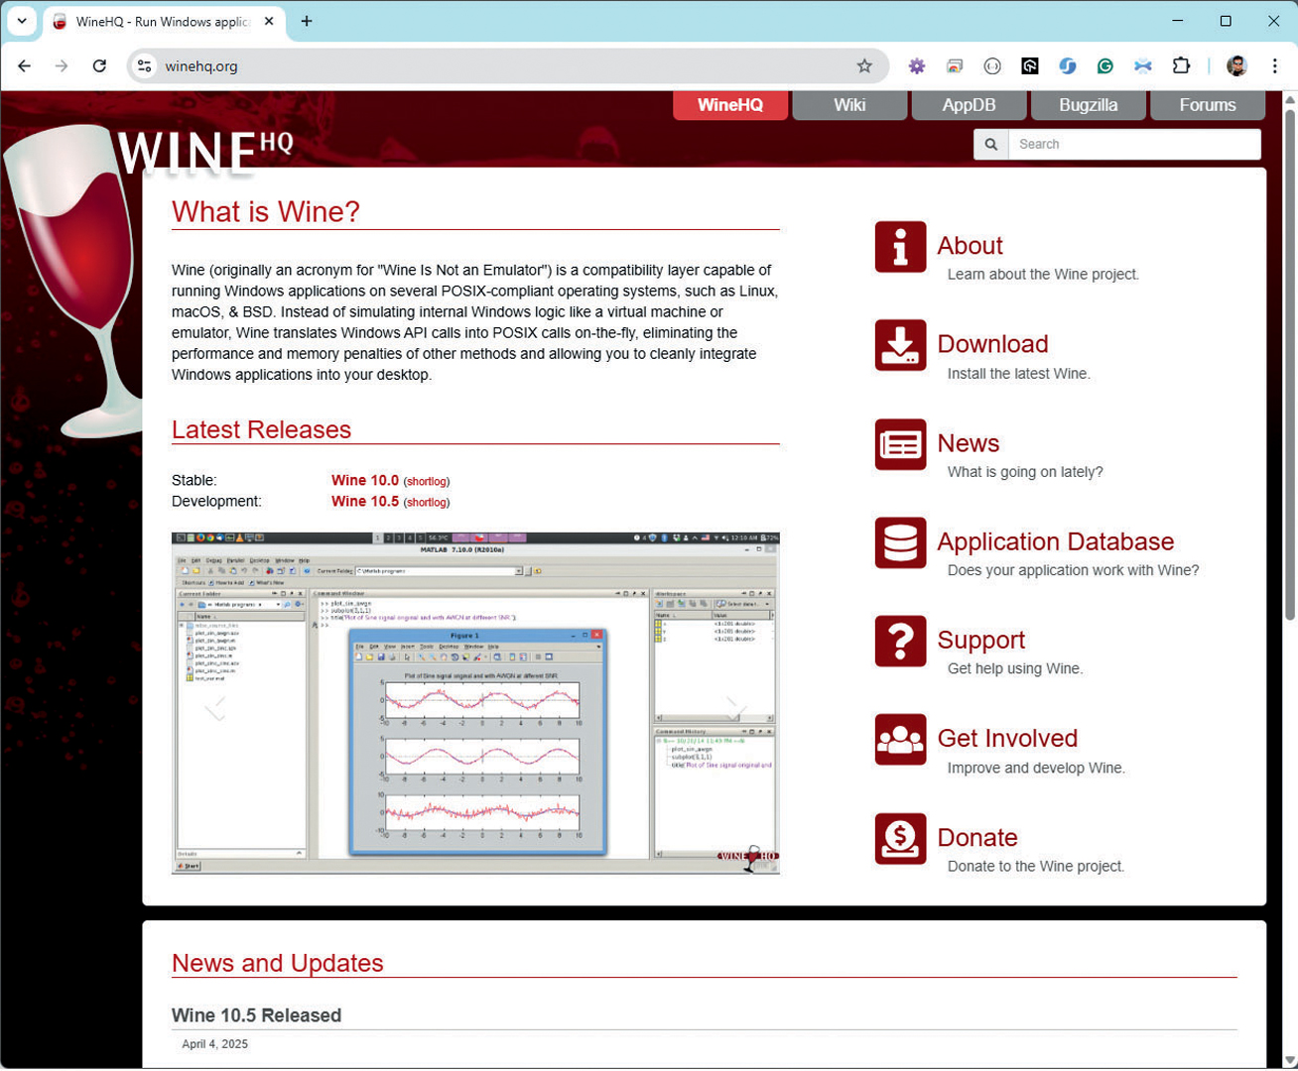Click the Support question mark icon

pos(900,641)
